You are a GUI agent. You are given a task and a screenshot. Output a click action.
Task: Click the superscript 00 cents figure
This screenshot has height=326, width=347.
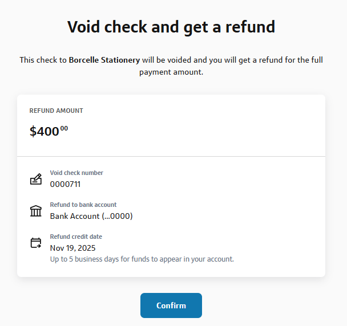pos(64,129)
